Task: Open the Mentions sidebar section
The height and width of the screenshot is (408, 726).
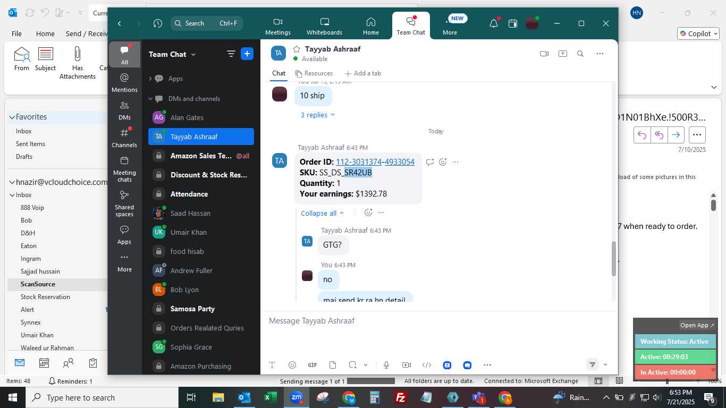Action: pos(124,82)
